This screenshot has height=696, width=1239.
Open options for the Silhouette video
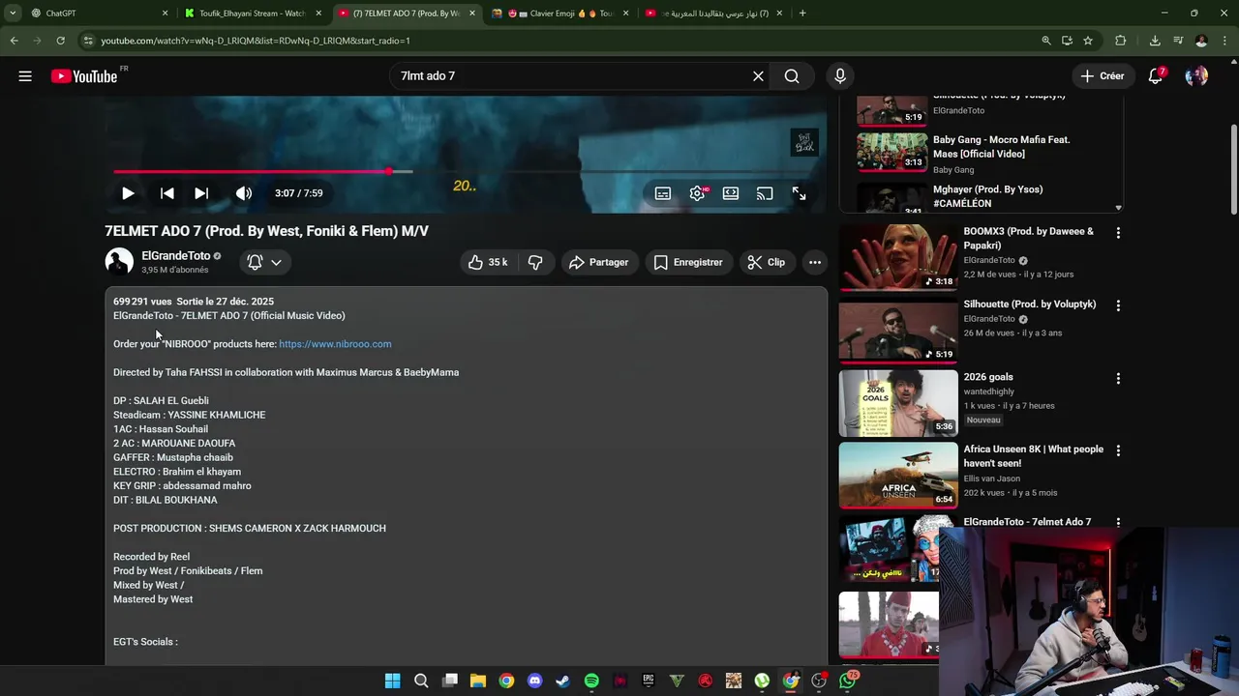click(x=1118, y=305)
